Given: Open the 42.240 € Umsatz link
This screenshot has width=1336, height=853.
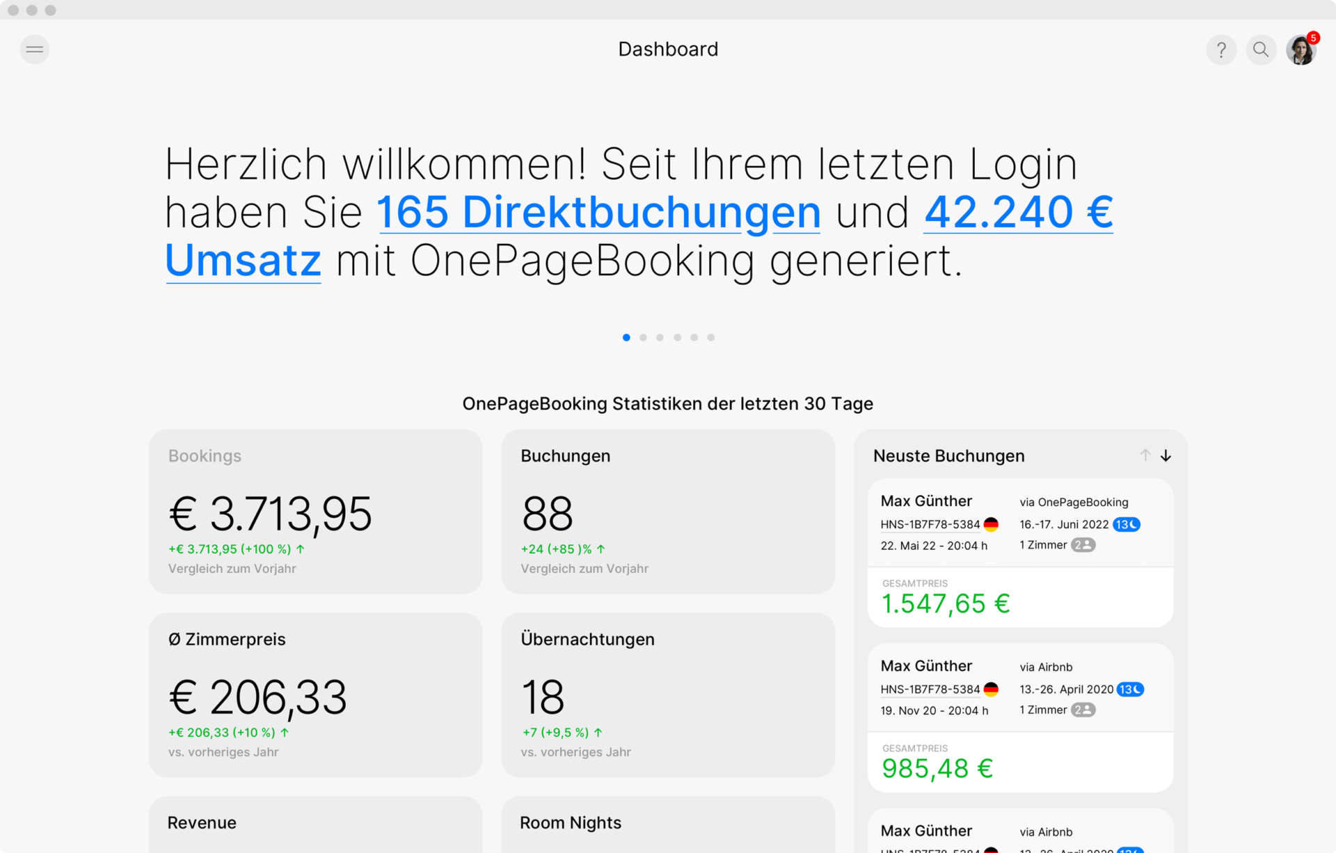Looking at the screenshot, I should pos(1018,212).
